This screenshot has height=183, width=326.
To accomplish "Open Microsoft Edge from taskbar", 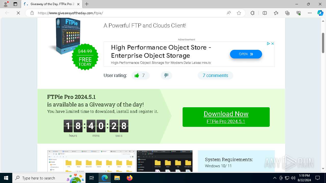I will click(x=105, y=178).
